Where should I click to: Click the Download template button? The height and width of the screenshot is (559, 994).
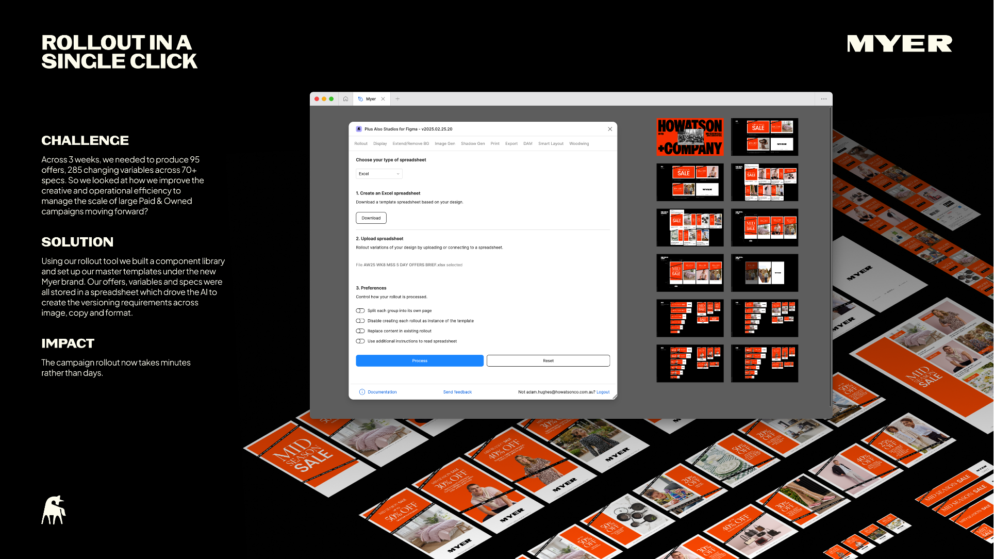point(371,218)
